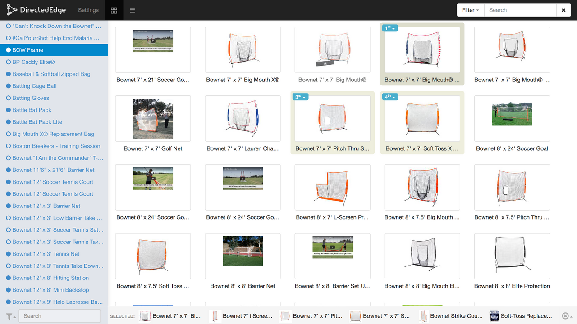Open sidebar filter funnel dropdown
This screenshot has width=577, height=324.
point(11,316)
